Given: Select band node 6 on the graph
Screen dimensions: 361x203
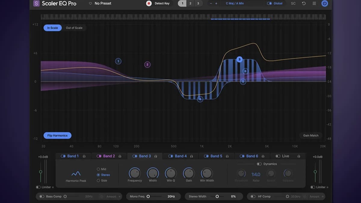Looking at the screenshot, I should coord(245,71).
